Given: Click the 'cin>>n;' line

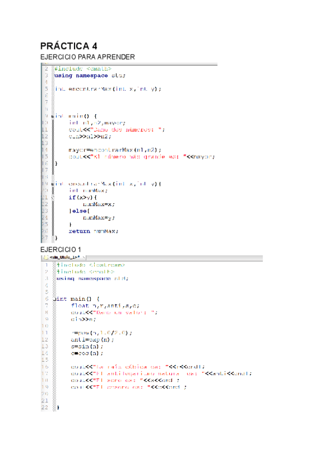Looking at the screenshot, I should point(83,319).
